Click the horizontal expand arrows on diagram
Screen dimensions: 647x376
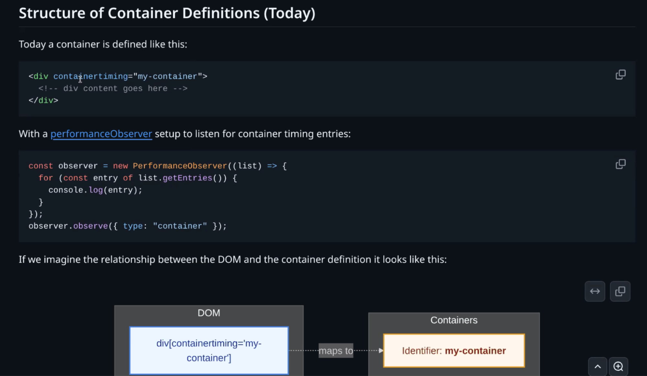(x=595, y=291)
